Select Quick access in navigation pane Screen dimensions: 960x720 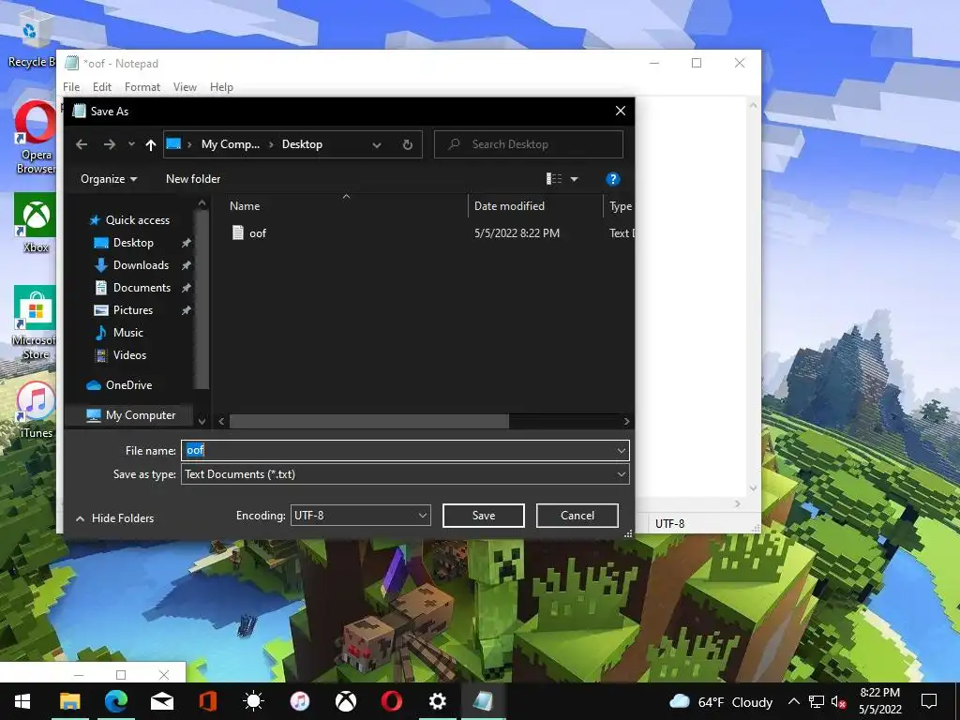[x=137, y=220]
